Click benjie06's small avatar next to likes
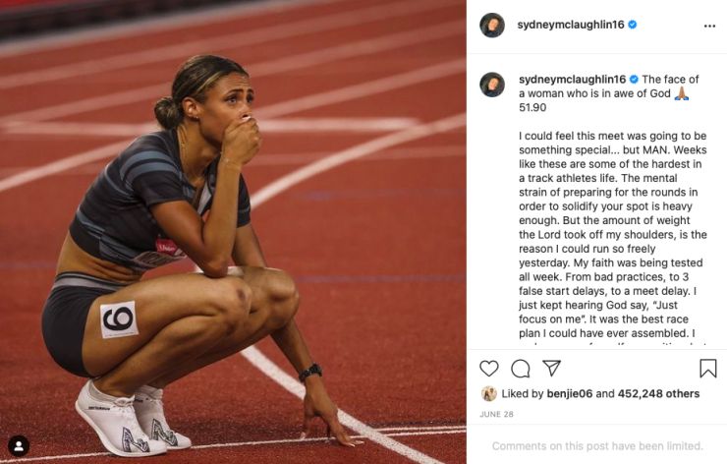The height and width of the screenshot is (464, 727). 488,394
